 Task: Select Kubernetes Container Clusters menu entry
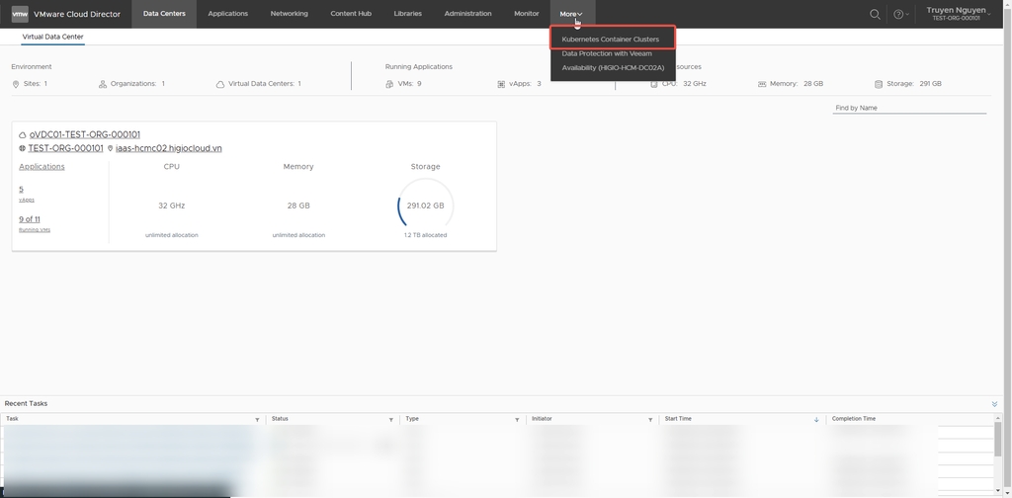[610, 40]
